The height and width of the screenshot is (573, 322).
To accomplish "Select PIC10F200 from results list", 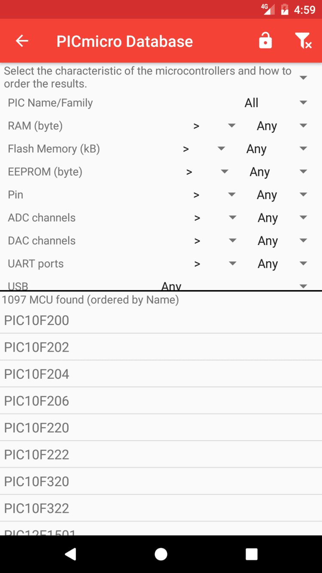I will [161, 320].
